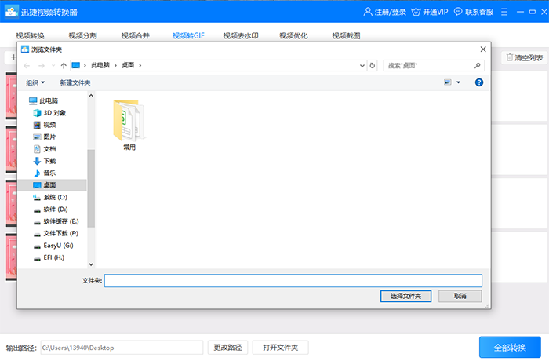Close the 浏览文件夹 dialog
This screenshot has height=361, width=549.
483,49
